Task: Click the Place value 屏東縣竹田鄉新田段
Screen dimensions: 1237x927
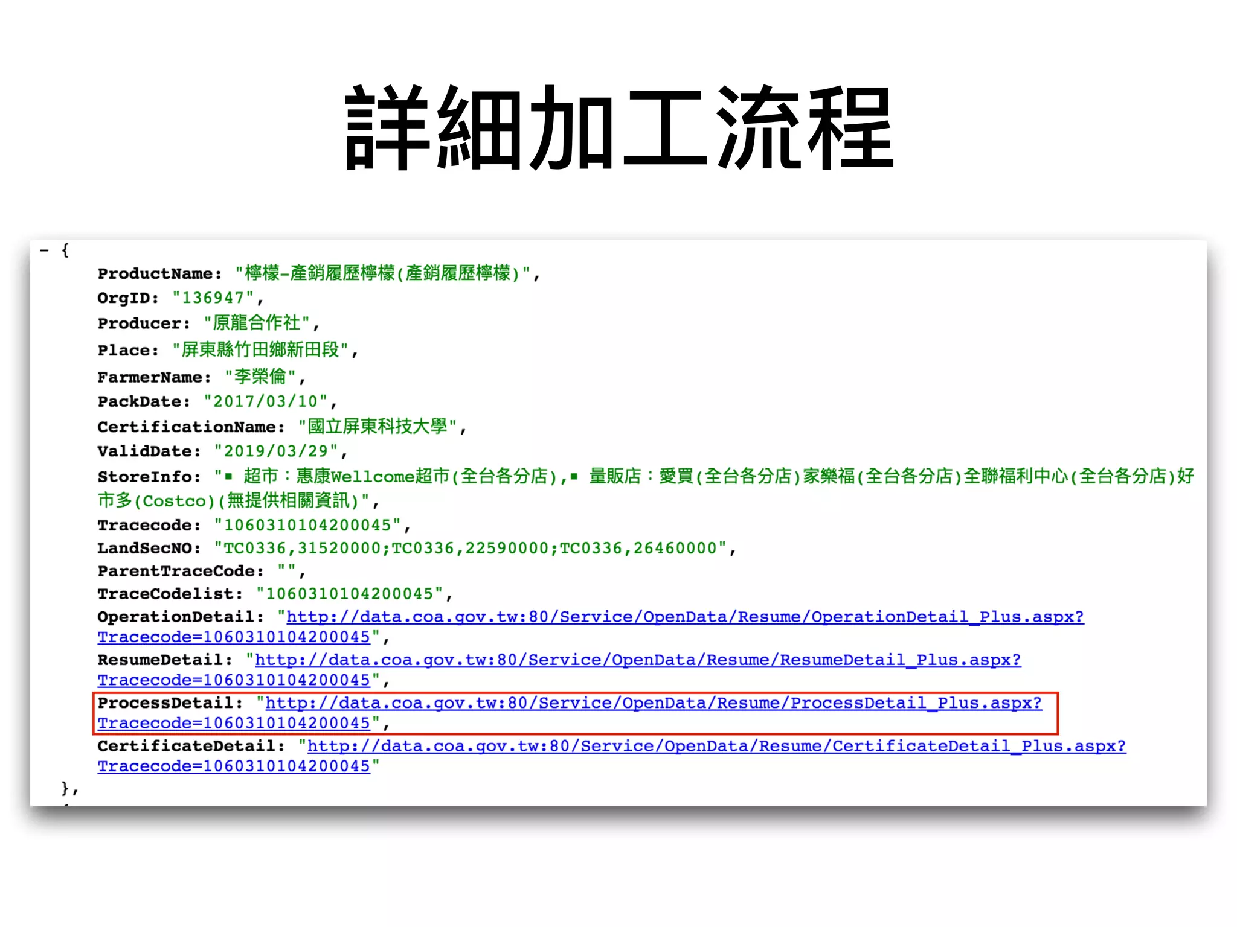Action: pyautogui.click(x=260, y=350)
